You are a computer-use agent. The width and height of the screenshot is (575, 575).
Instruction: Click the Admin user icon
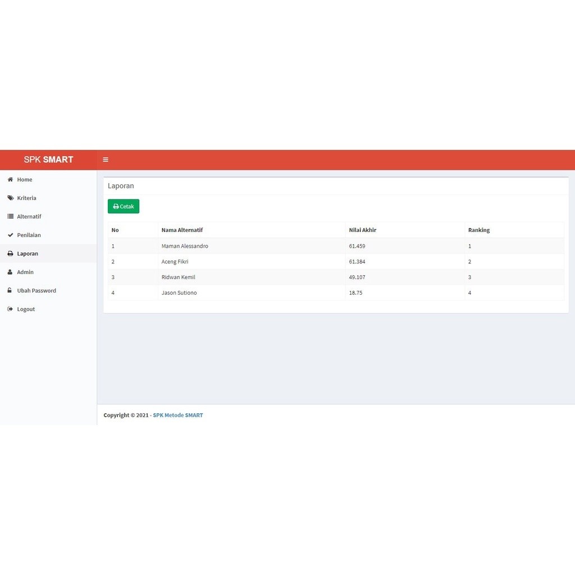pyautogui.click(x=10, y=272)
